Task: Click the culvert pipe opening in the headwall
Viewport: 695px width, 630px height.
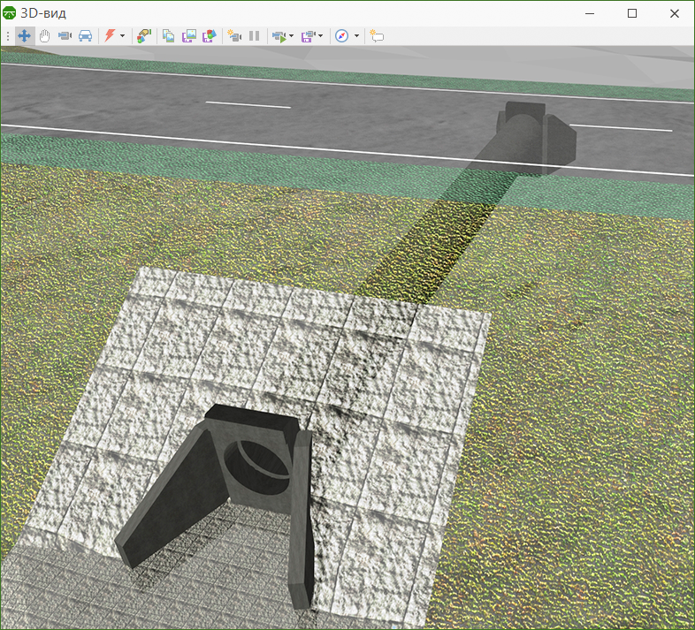Action: [x=258, y=467]
